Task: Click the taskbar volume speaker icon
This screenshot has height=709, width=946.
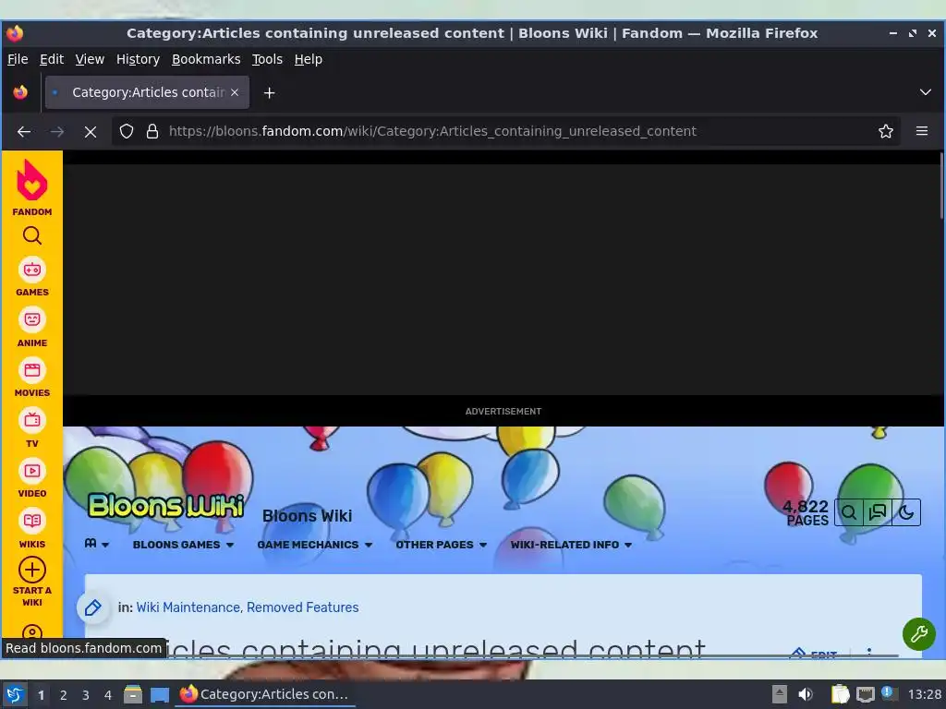Action: click(x=805, y=694)
